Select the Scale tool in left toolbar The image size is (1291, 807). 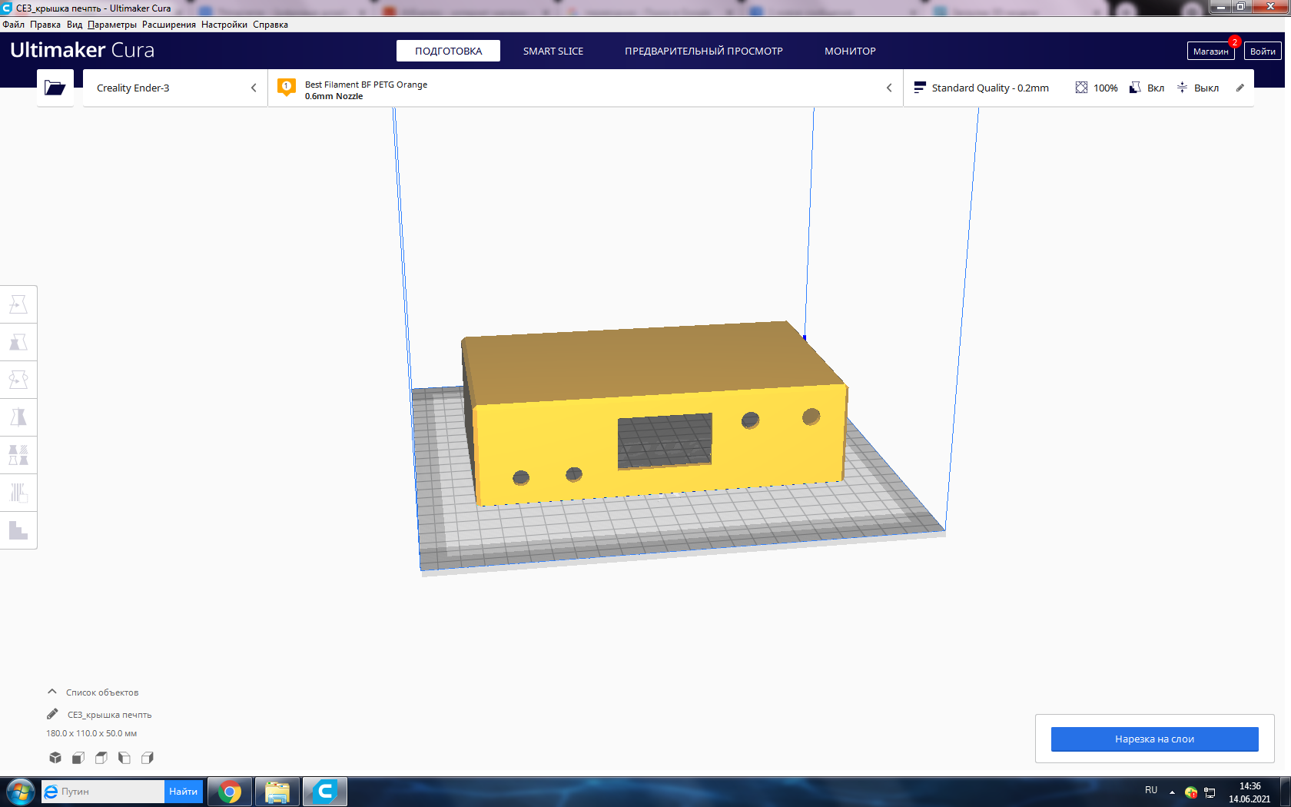click(x=18, y=342)
